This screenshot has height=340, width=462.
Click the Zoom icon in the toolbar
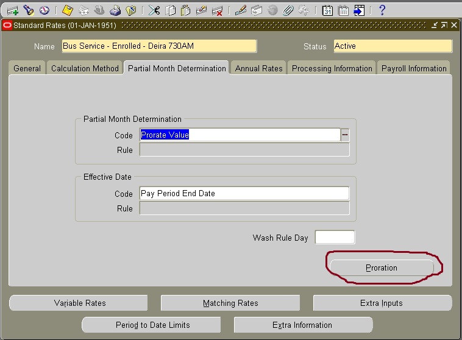click(257, 10)
